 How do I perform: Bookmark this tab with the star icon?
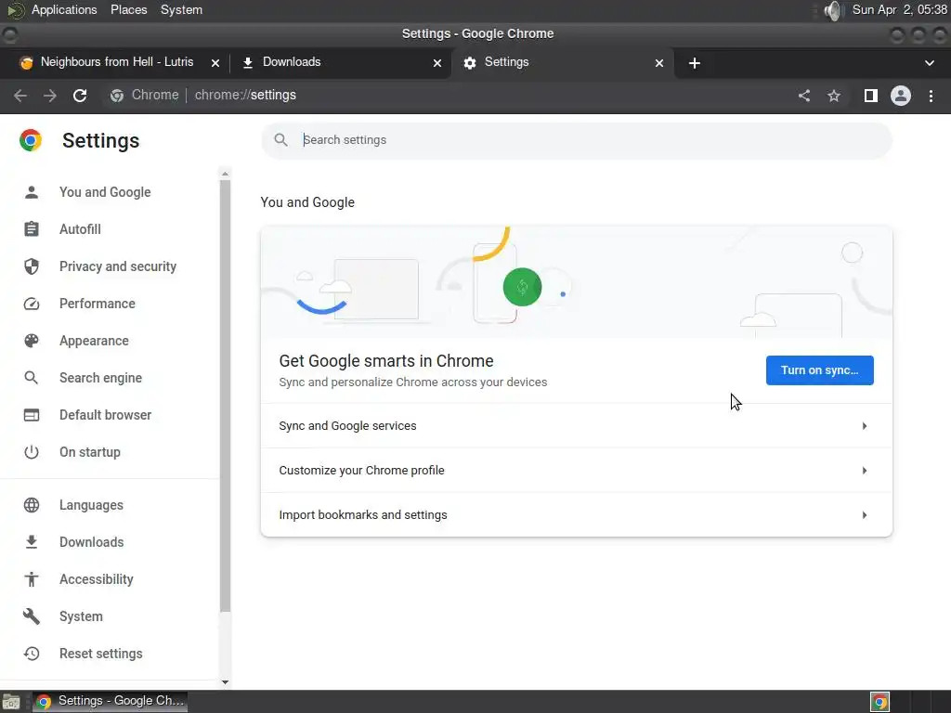pyautogui.click(x=834, y=96)
